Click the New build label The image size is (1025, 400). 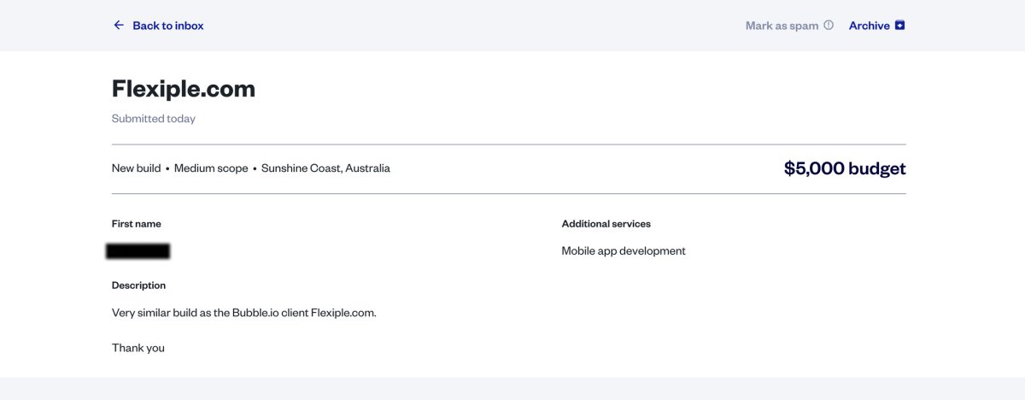[136, 168]
